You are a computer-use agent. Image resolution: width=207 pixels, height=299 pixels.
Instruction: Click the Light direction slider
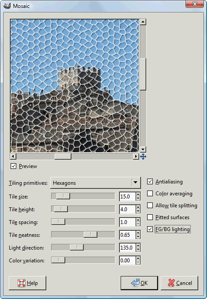(83, 247)
